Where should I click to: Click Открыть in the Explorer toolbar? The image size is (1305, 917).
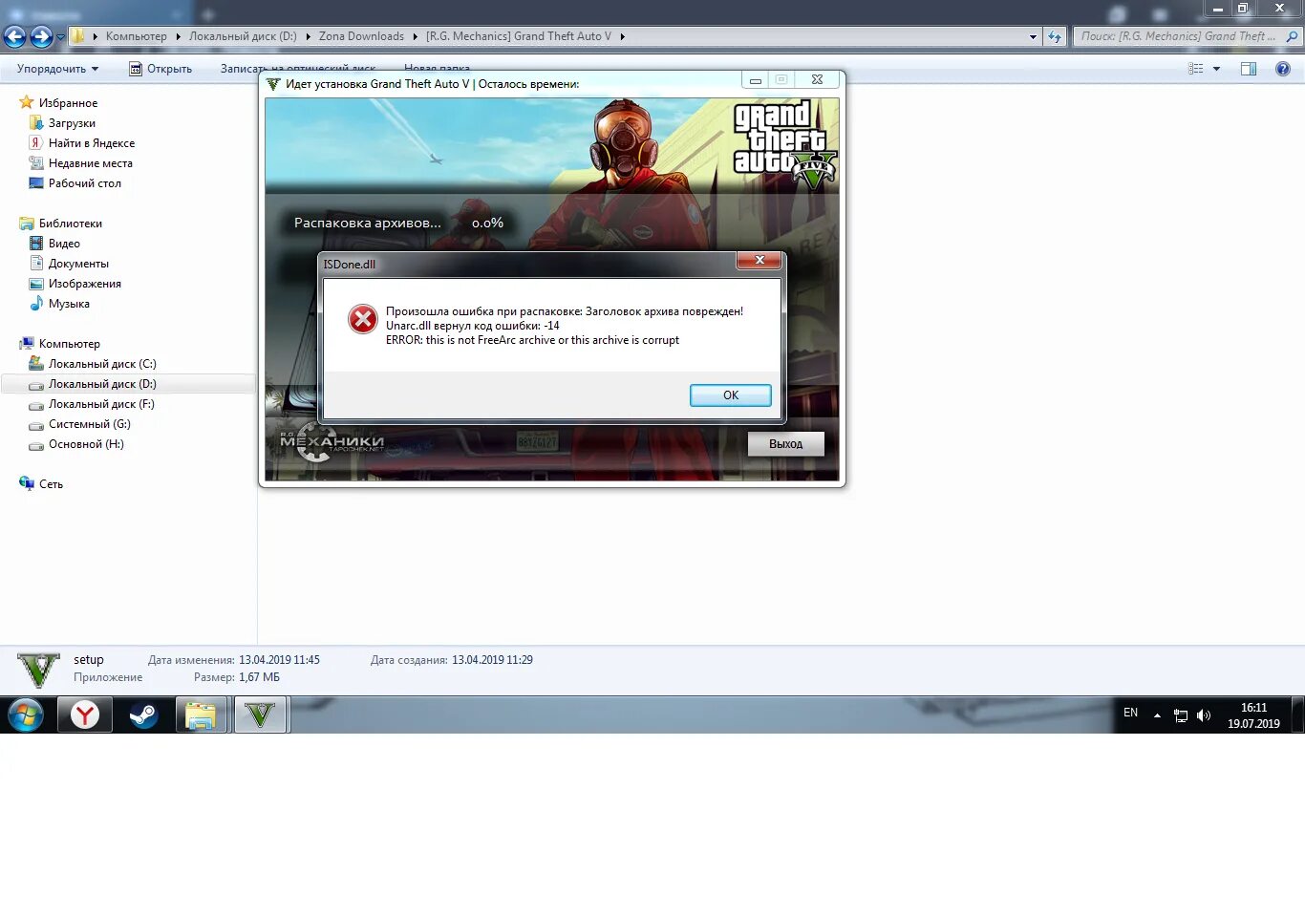click(160, 69)
